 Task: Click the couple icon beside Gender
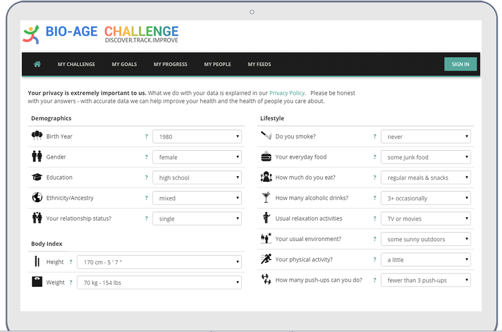(x=37, y=156)
